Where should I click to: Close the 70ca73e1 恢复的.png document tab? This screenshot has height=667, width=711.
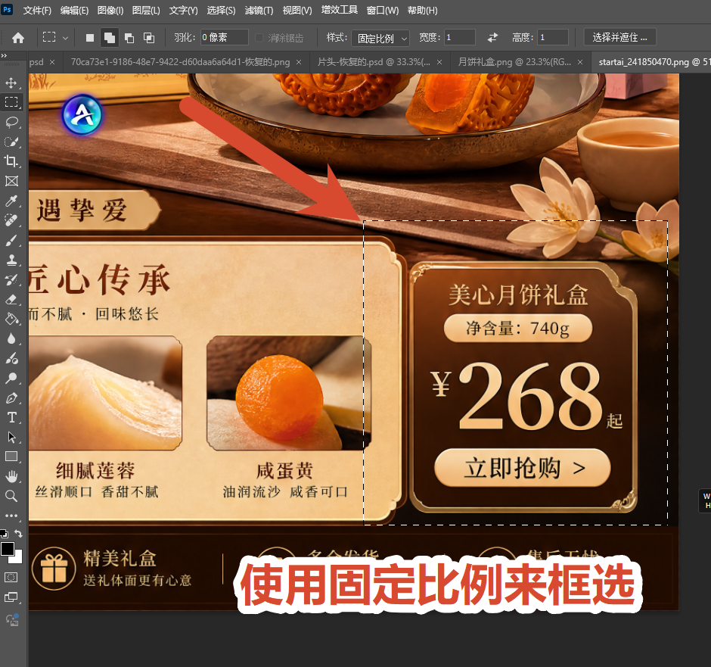pos(299,62)
